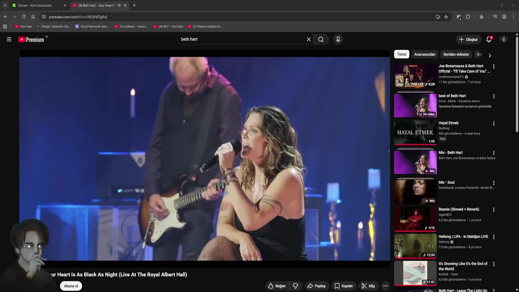View site information icon in address bar
The height and width of the screenshot is (292, 519).
coord(44,17)
